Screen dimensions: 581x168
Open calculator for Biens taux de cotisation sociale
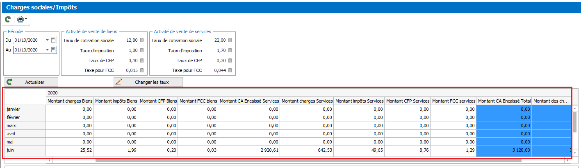coord(142,40)
